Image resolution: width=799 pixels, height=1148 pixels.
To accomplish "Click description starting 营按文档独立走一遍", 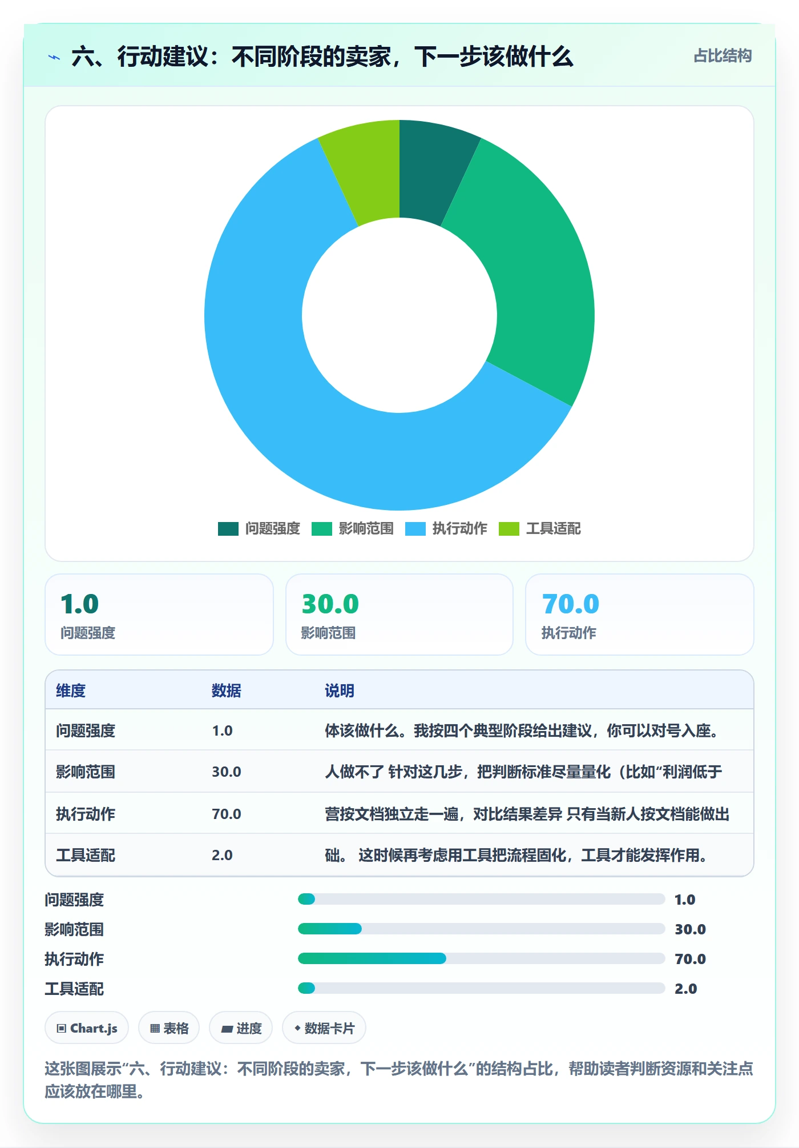I will (x=527, y=814).
